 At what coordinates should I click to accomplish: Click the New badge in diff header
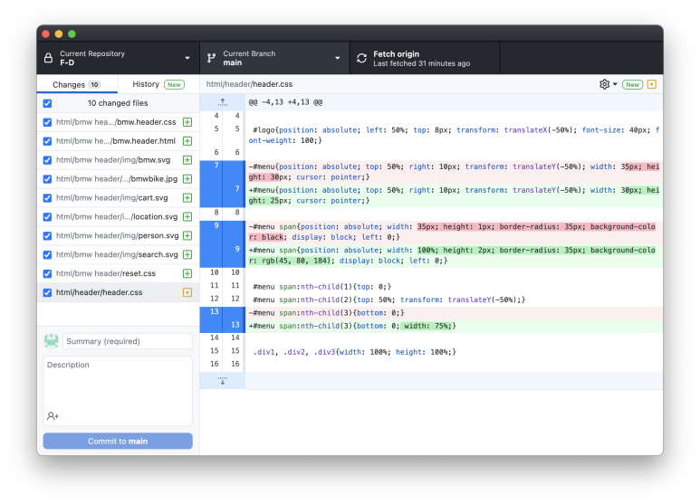632,84
